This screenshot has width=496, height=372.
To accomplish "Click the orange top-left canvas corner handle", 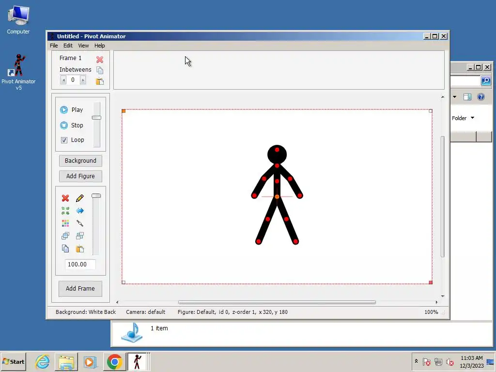I will 124,111.
